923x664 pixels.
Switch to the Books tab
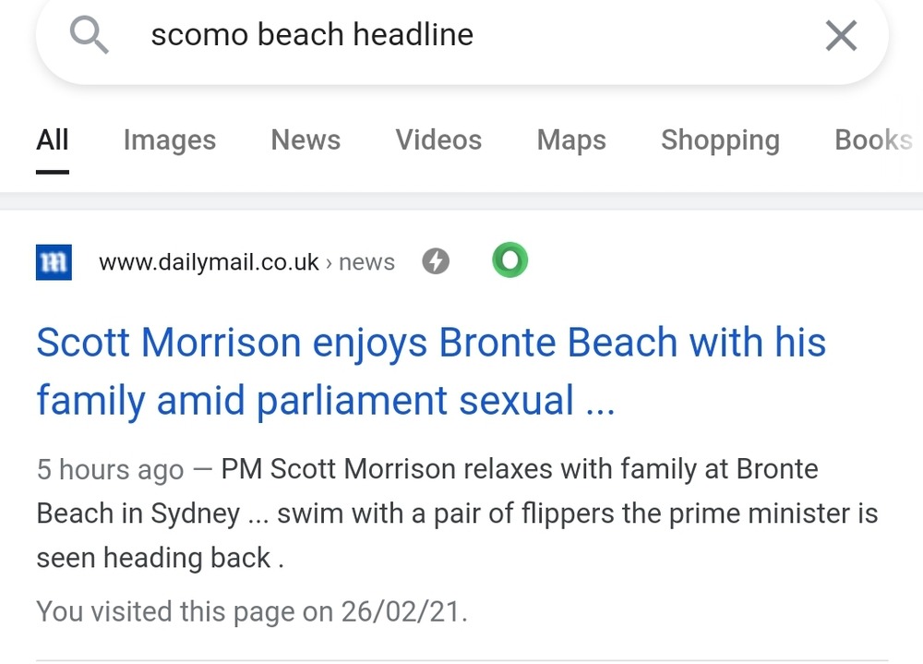click(x=872, y=139)
